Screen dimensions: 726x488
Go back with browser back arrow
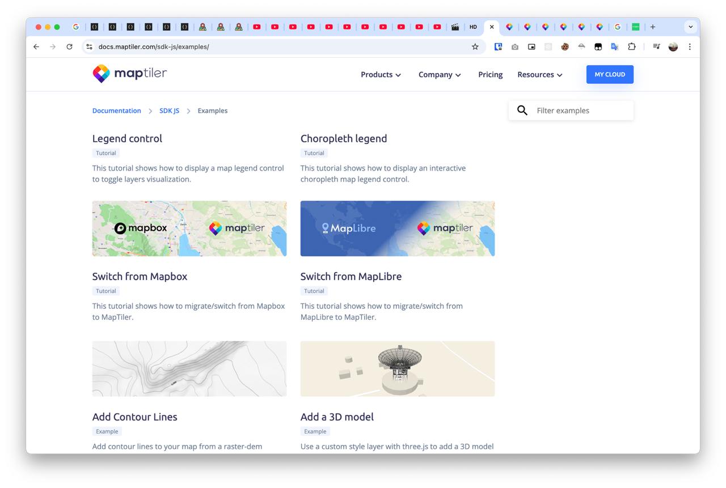(36, 47)
